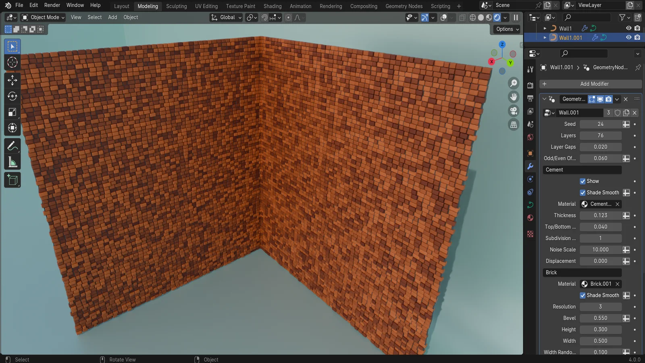Select the Measure tool

[x=12, y=161]
